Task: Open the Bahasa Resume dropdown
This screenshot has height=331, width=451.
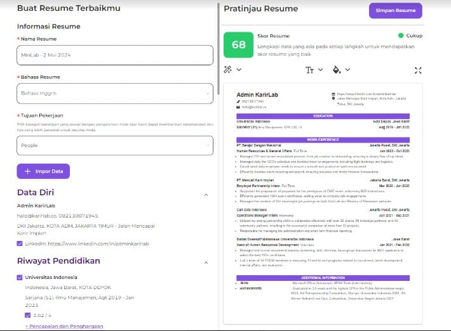Action: (115, 93)
